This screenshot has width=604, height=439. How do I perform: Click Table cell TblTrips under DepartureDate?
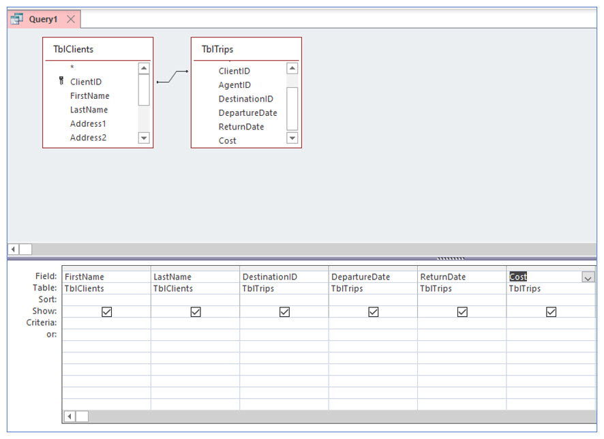coord(373,288)
